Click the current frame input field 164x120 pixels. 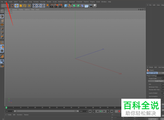coord(9,111)
